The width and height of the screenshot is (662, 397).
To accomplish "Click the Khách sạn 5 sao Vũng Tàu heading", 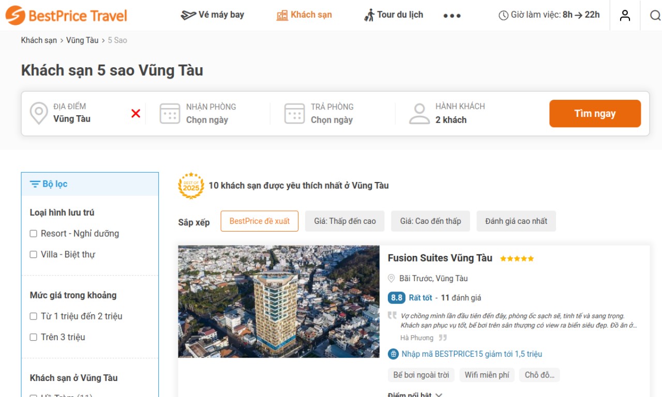I will click(x=112, y=70).
